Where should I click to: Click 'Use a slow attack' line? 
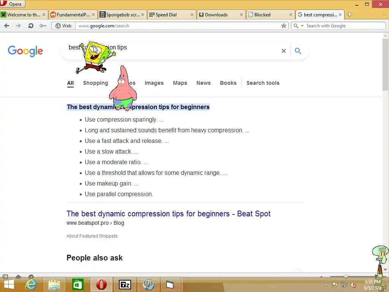coord(112,152)
